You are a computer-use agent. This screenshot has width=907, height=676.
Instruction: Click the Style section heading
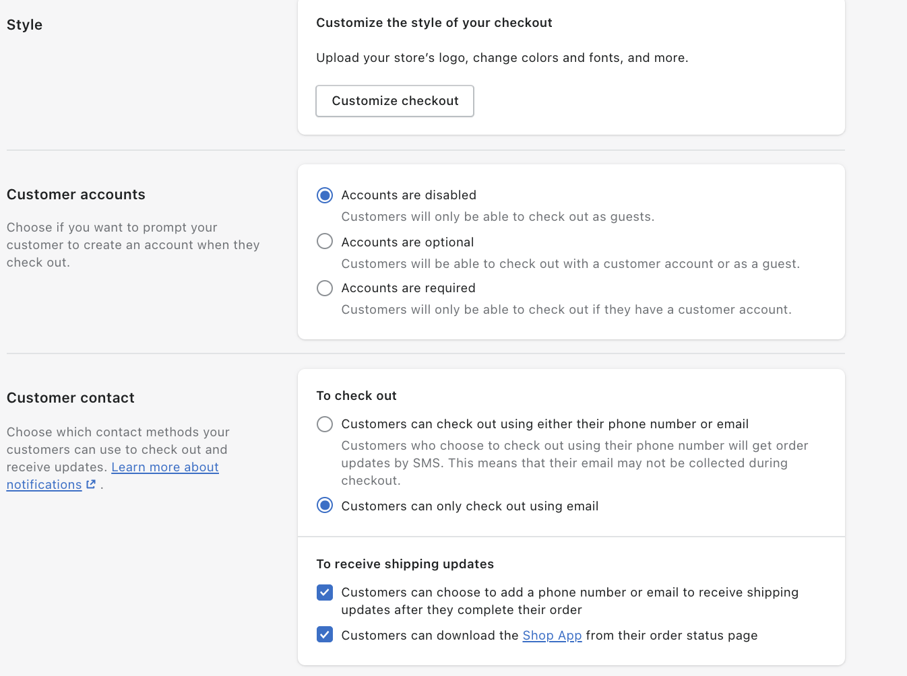tap(25, 25)
